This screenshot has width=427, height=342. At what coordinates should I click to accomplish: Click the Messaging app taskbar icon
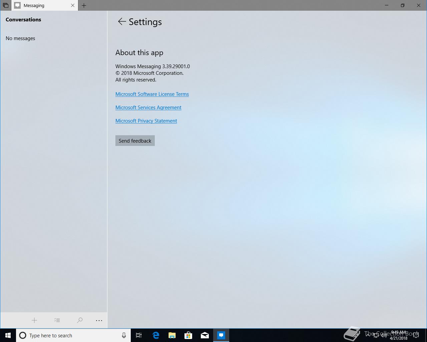(221, 335)
